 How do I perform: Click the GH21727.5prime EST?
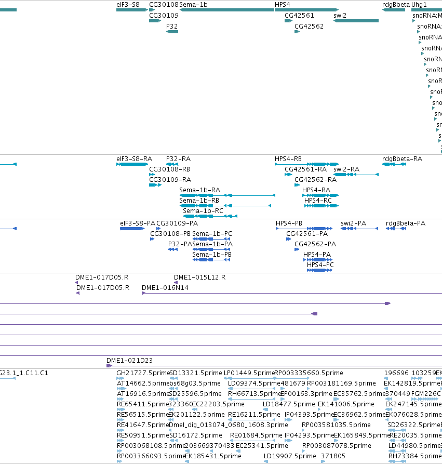pos(120,378)
